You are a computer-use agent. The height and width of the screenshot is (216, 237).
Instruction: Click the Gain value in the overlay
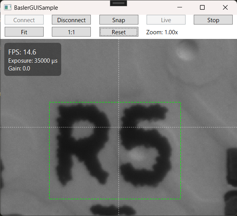19,68
